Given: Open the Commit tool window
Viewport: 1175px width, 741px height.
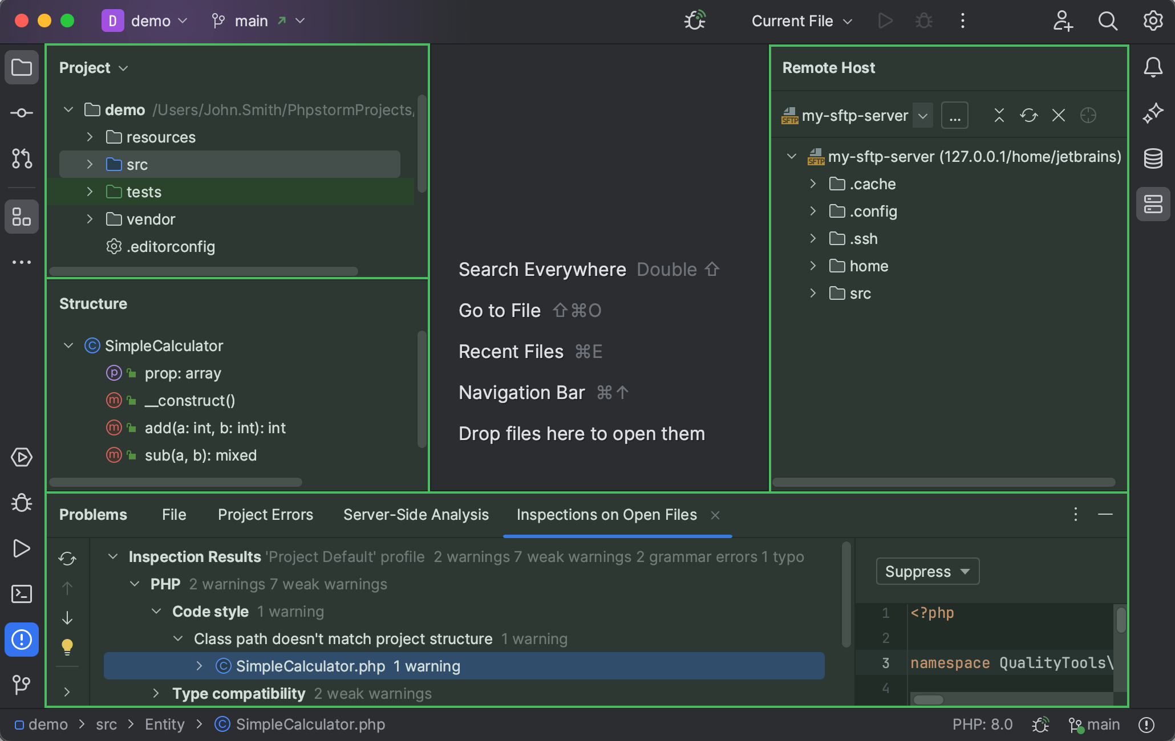Looking at the screenshot, I should click(x=21, y=113).
